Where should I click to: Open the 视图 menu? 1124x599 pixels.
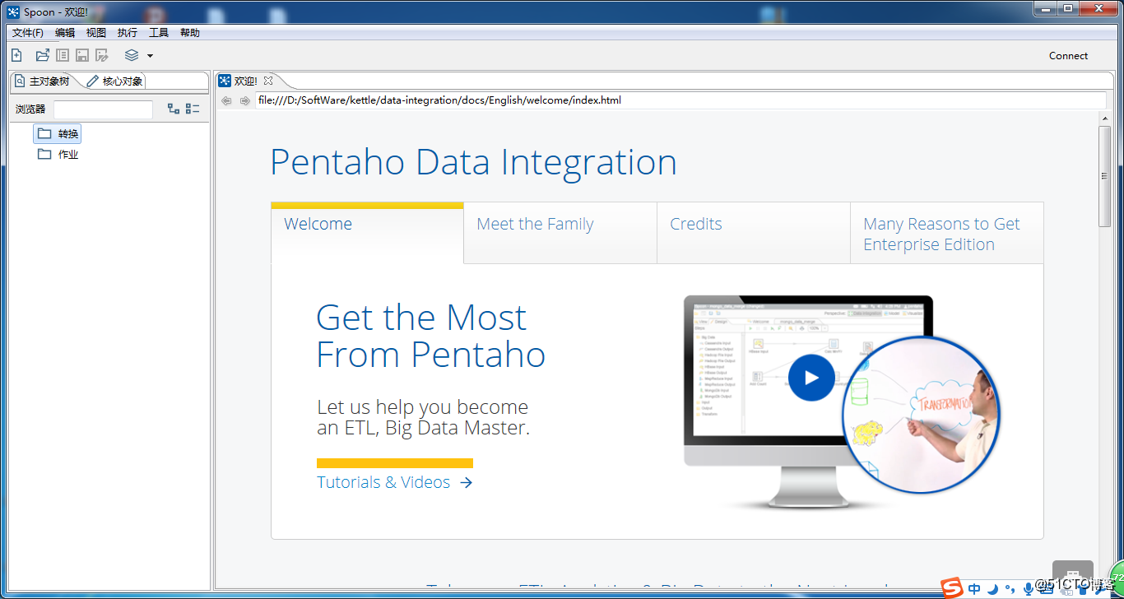96,33
